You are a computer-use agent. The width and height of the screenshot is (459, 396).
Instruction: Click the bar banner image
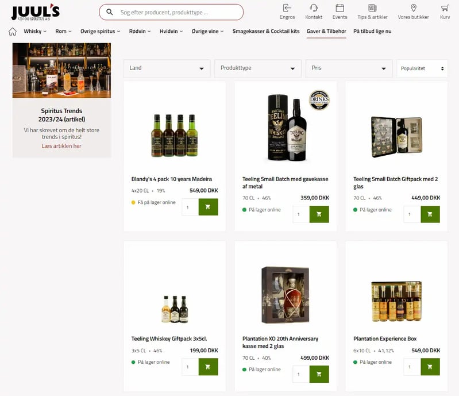[x=61, y=70]
